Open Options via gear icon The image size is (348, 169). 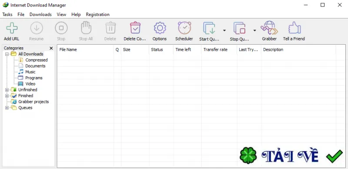click(x=160, y=28)
